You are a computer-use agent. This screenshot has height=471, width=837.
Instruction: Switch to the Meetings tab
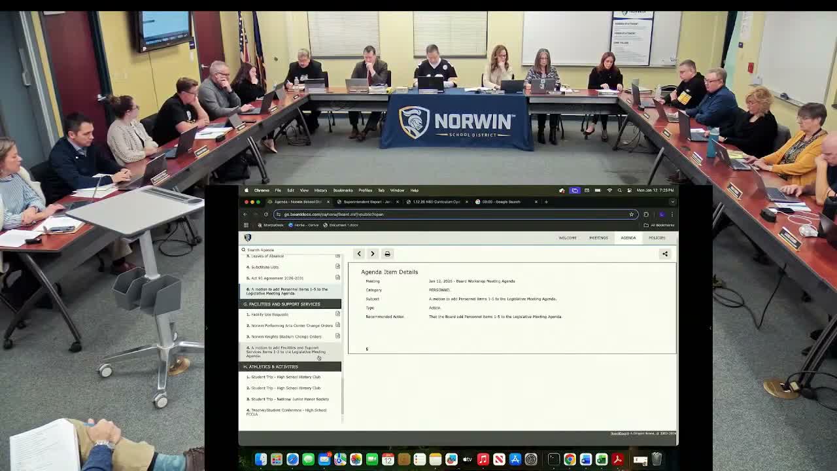click(x=598, y=237)
